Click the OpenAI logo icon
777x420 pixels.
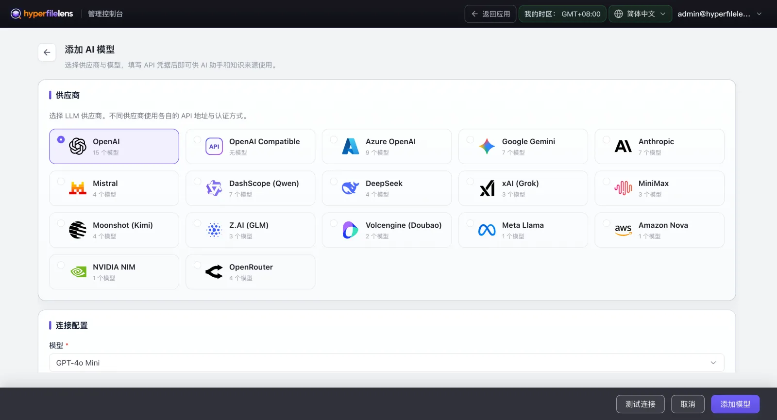point(78,146)
